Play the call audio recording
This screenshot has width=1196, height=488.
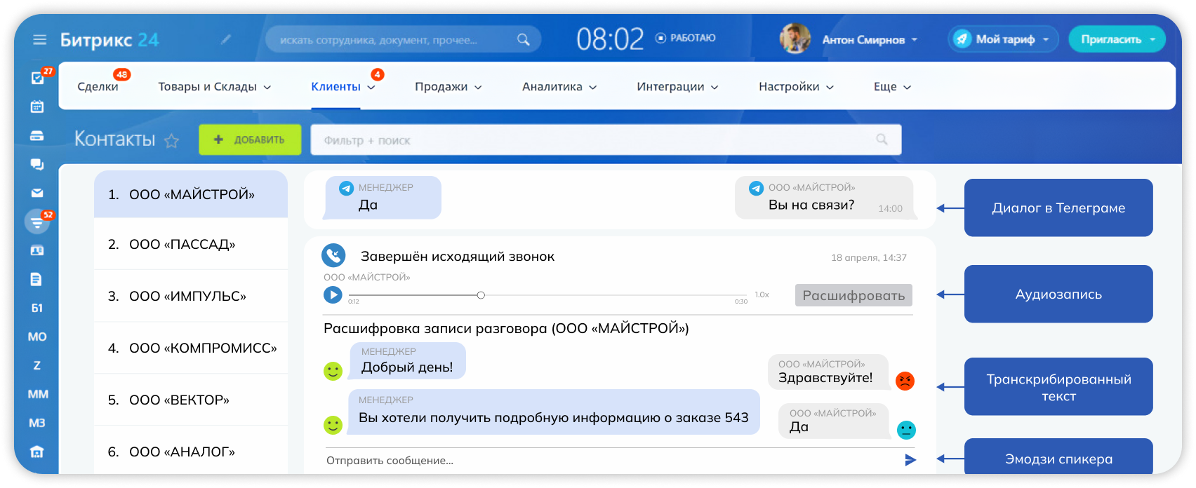(333, 295)
